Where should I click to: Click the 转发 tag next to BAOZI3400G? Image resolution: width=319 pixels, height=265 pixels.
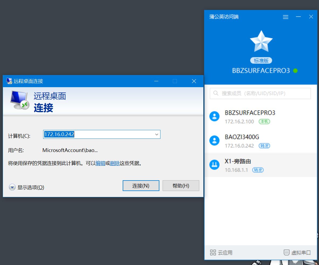264,146
